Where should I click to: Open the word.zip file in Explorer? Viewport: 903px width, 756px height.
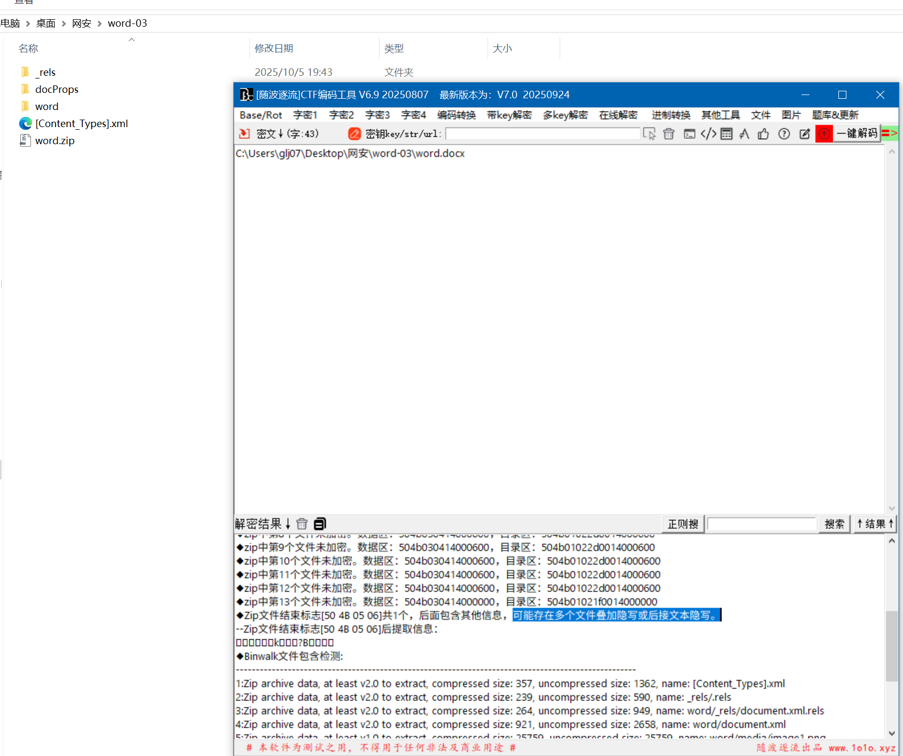pos(54,141)
